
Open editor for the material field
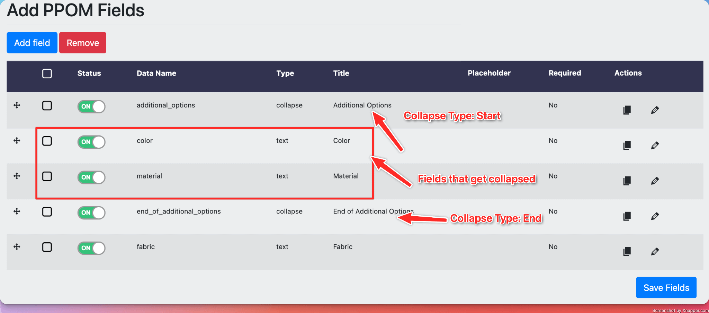[x=655, y=181]
